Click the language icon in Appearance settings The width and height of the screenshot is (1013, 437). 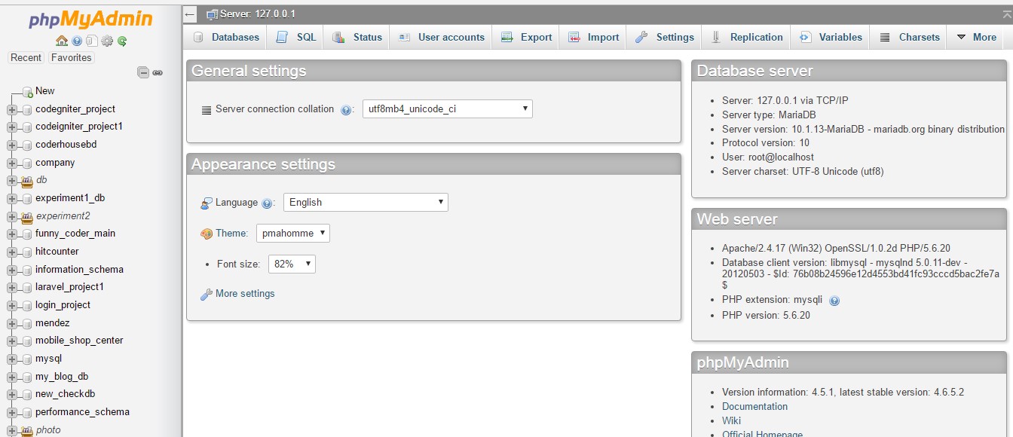coord(207,203)
